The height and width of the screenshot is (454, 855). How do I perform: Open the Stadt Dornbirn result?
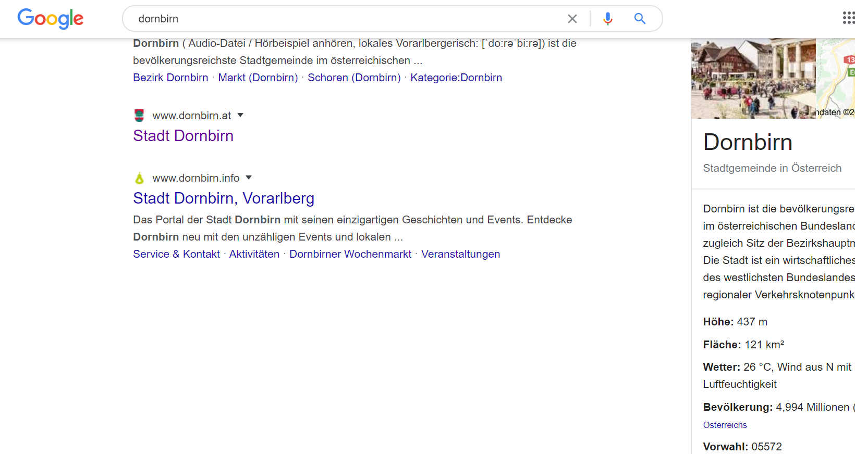(x=183, y=136)
